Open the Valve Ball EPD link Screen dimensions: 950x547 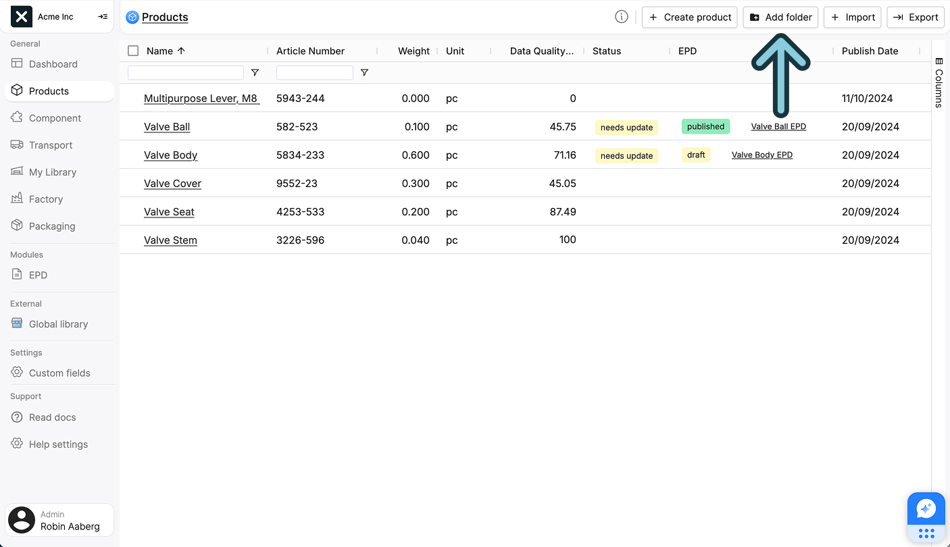[x=778, y=126]
